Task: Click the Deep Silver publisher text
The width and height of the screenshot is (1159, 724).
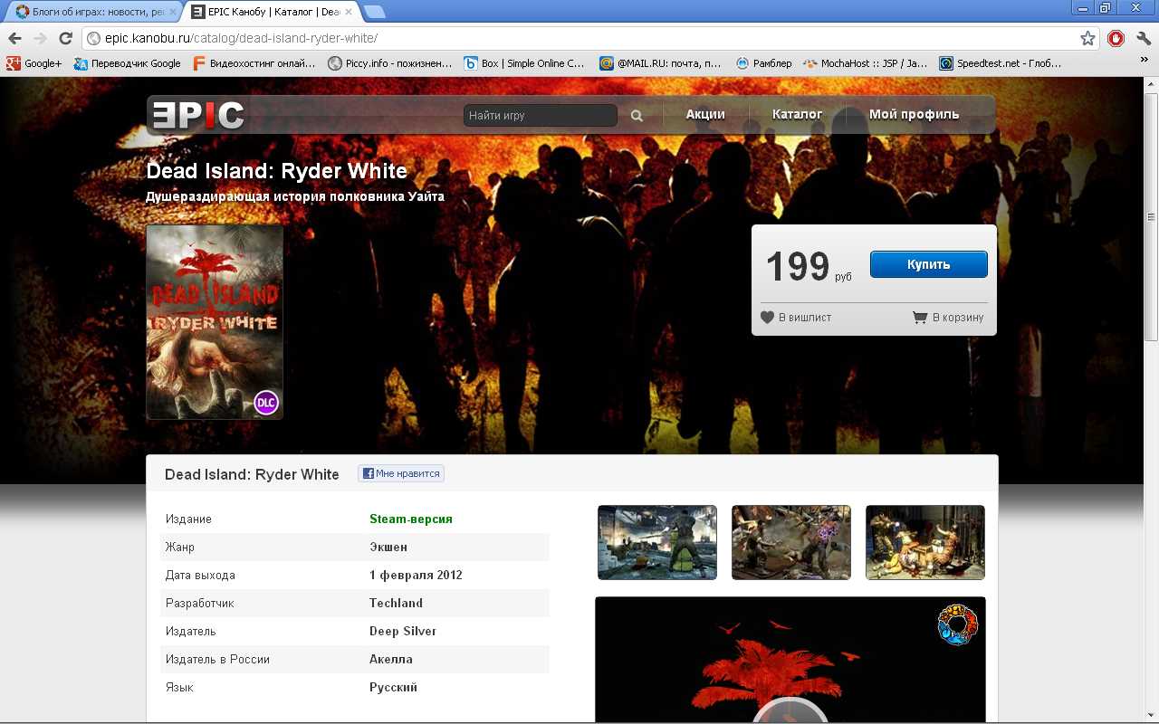Action: (403, 631)
